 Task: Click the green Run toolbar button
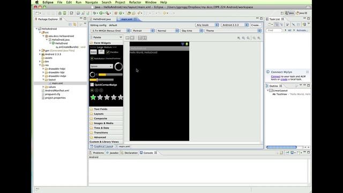pos(101,13)
